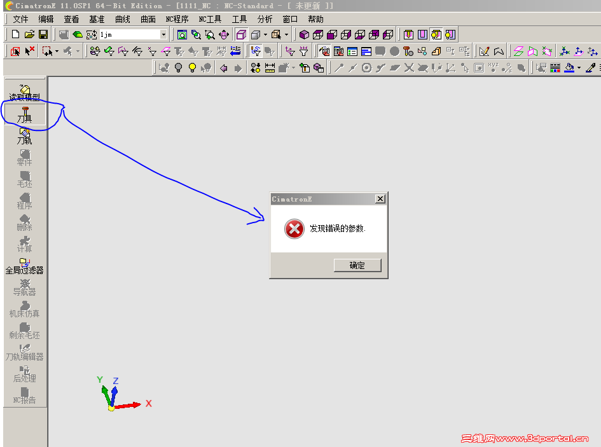Open the 曲面 menu

(x=148, y=19)
